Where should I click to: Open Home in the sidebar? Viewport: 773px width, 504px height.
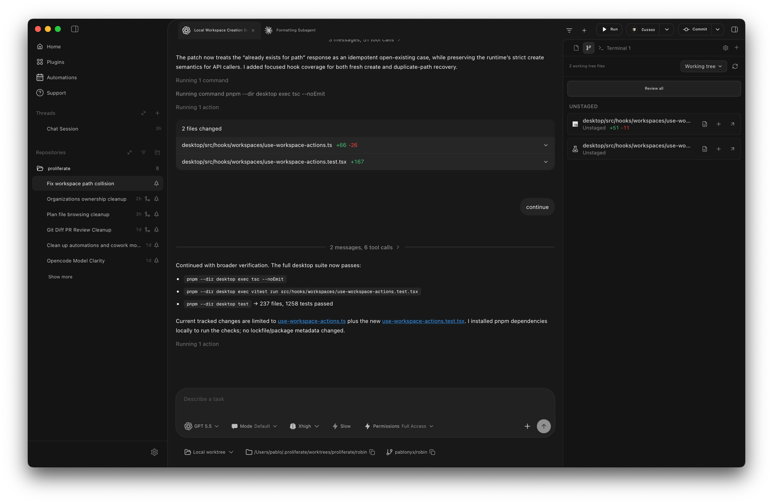(x=54, y=46)
